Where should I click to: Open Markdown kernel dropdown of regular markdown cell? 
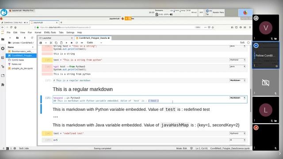pyautogui.click(x=237, y=80)
